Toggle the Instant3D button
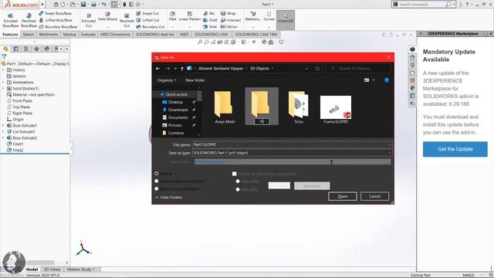This screenshot has height=278, width=494. [x=286, y=20]
